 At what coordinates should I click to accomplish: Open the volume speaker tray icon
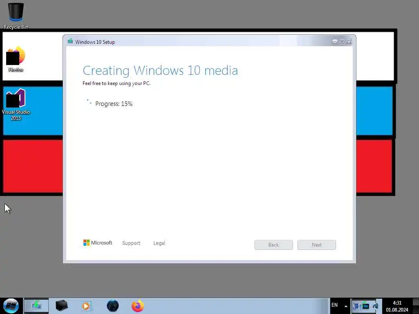376,306
